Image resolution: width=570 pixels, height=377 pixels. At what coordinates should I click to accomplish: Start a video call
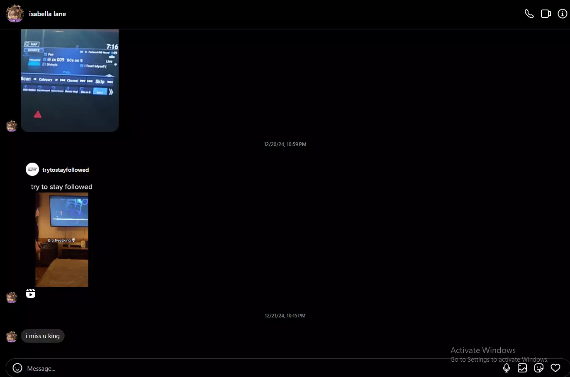tap(546, 14)
